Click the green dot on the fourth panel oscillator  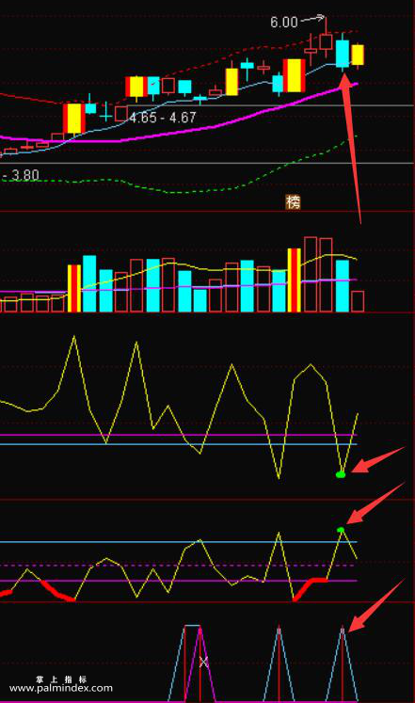click(341, 530)
